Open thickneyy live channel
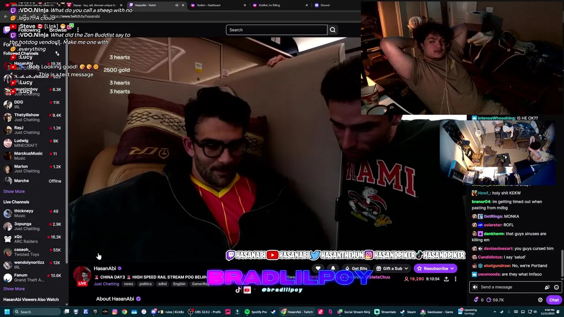This screenshot has width=564, height=317. click(33, 213)
